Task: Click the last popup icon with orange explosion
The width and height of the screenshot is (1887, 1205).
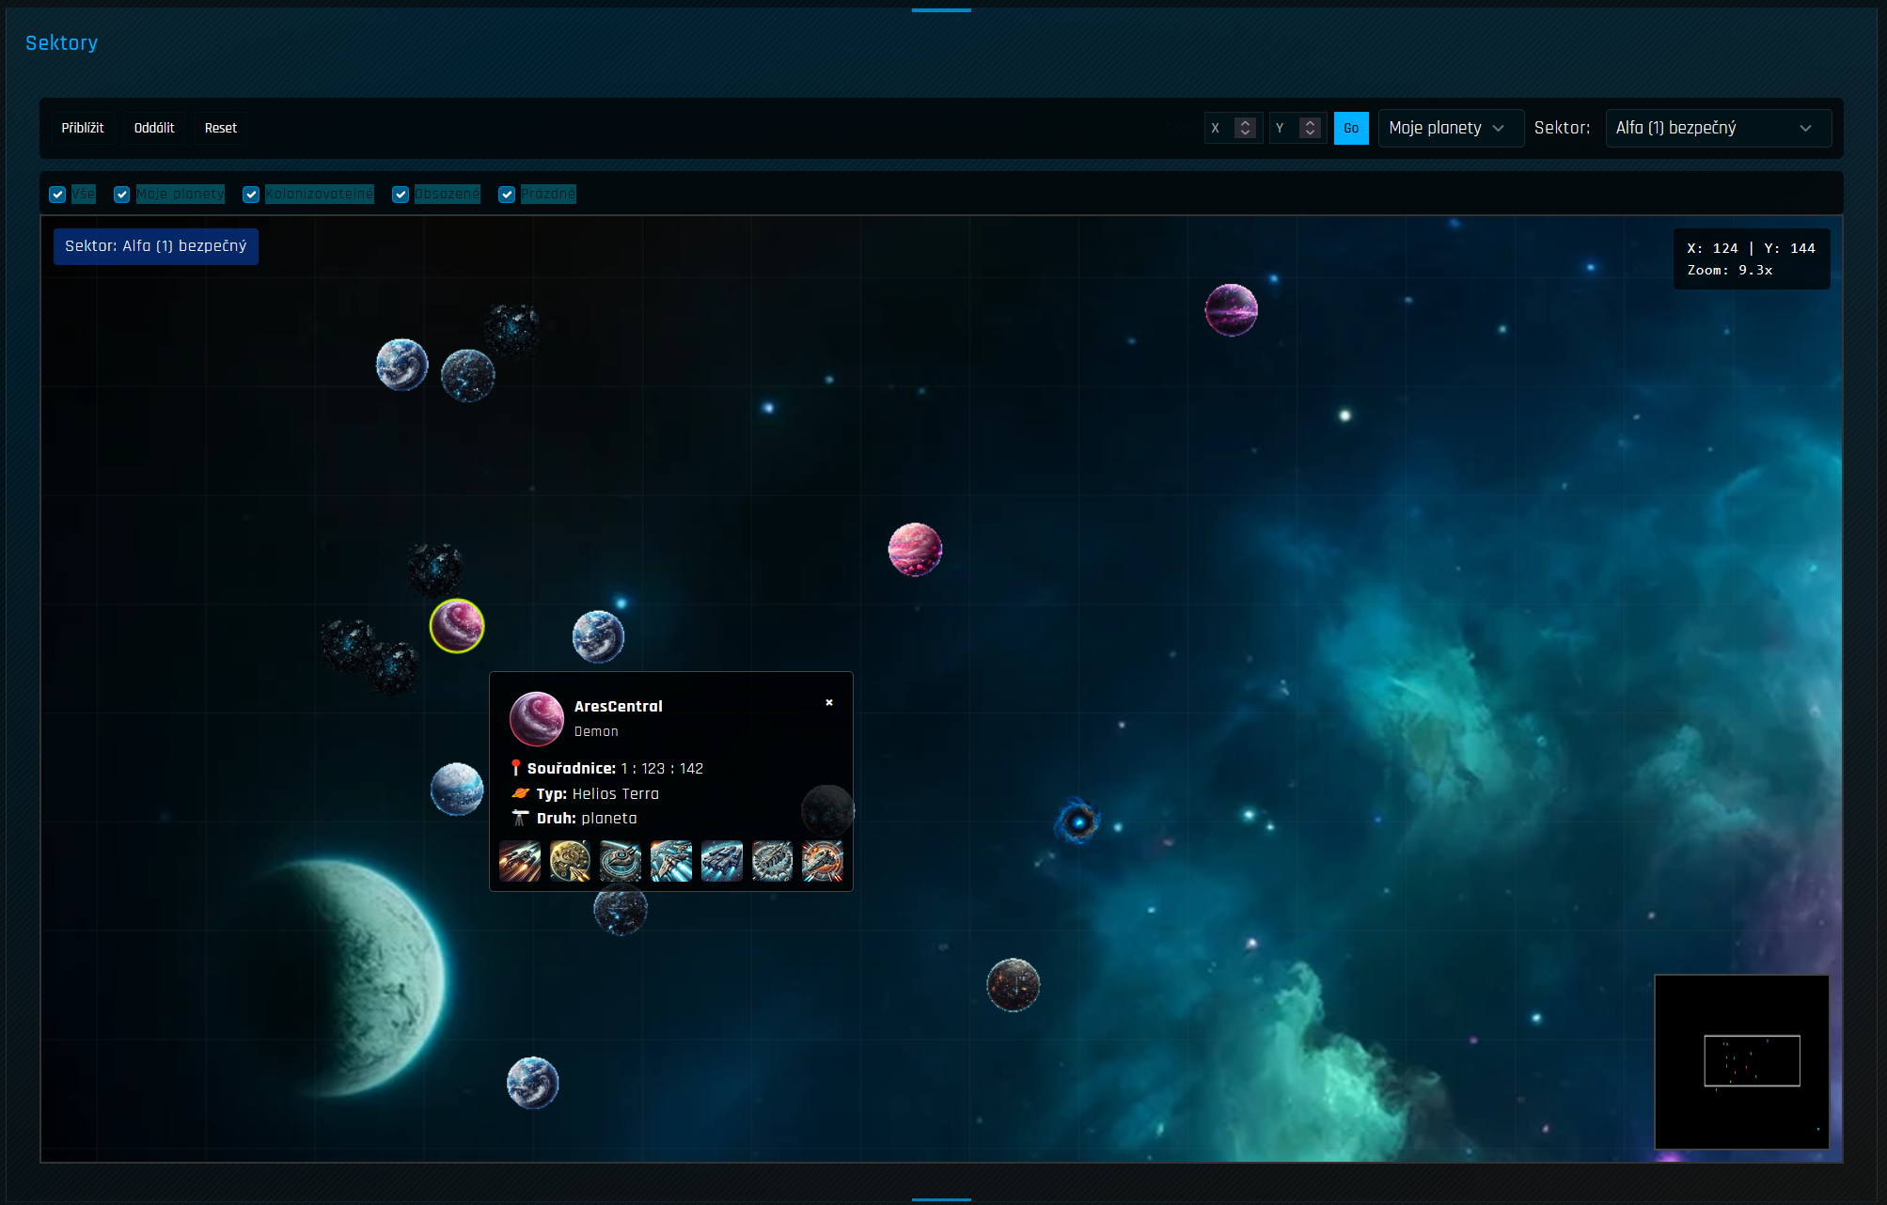Action: [823, 861]
